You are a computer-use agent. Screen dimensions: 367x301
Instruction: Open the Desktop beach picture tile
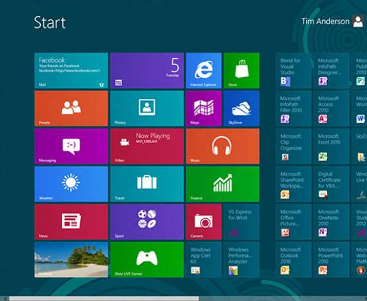(x=71, y=260)
